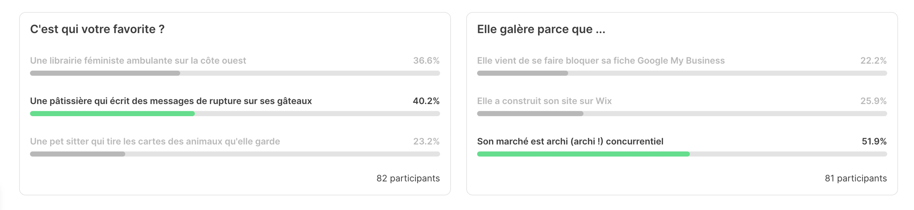Image resolution: width=914 pixels, height=210 pixels.
Task: Click the poll title Elle galère parce que
Action: point(541,29)
